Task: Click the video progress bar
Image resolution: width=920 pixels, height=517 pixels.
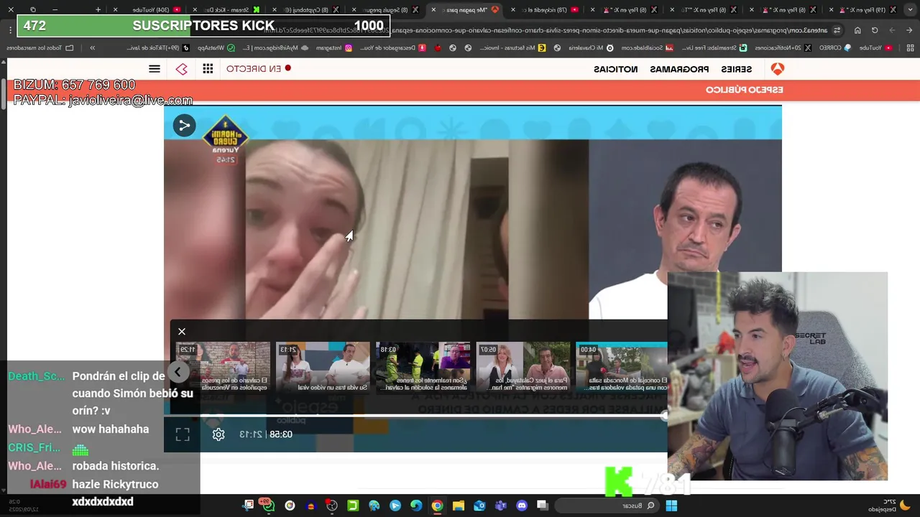Action: click(x=417, y=415)
